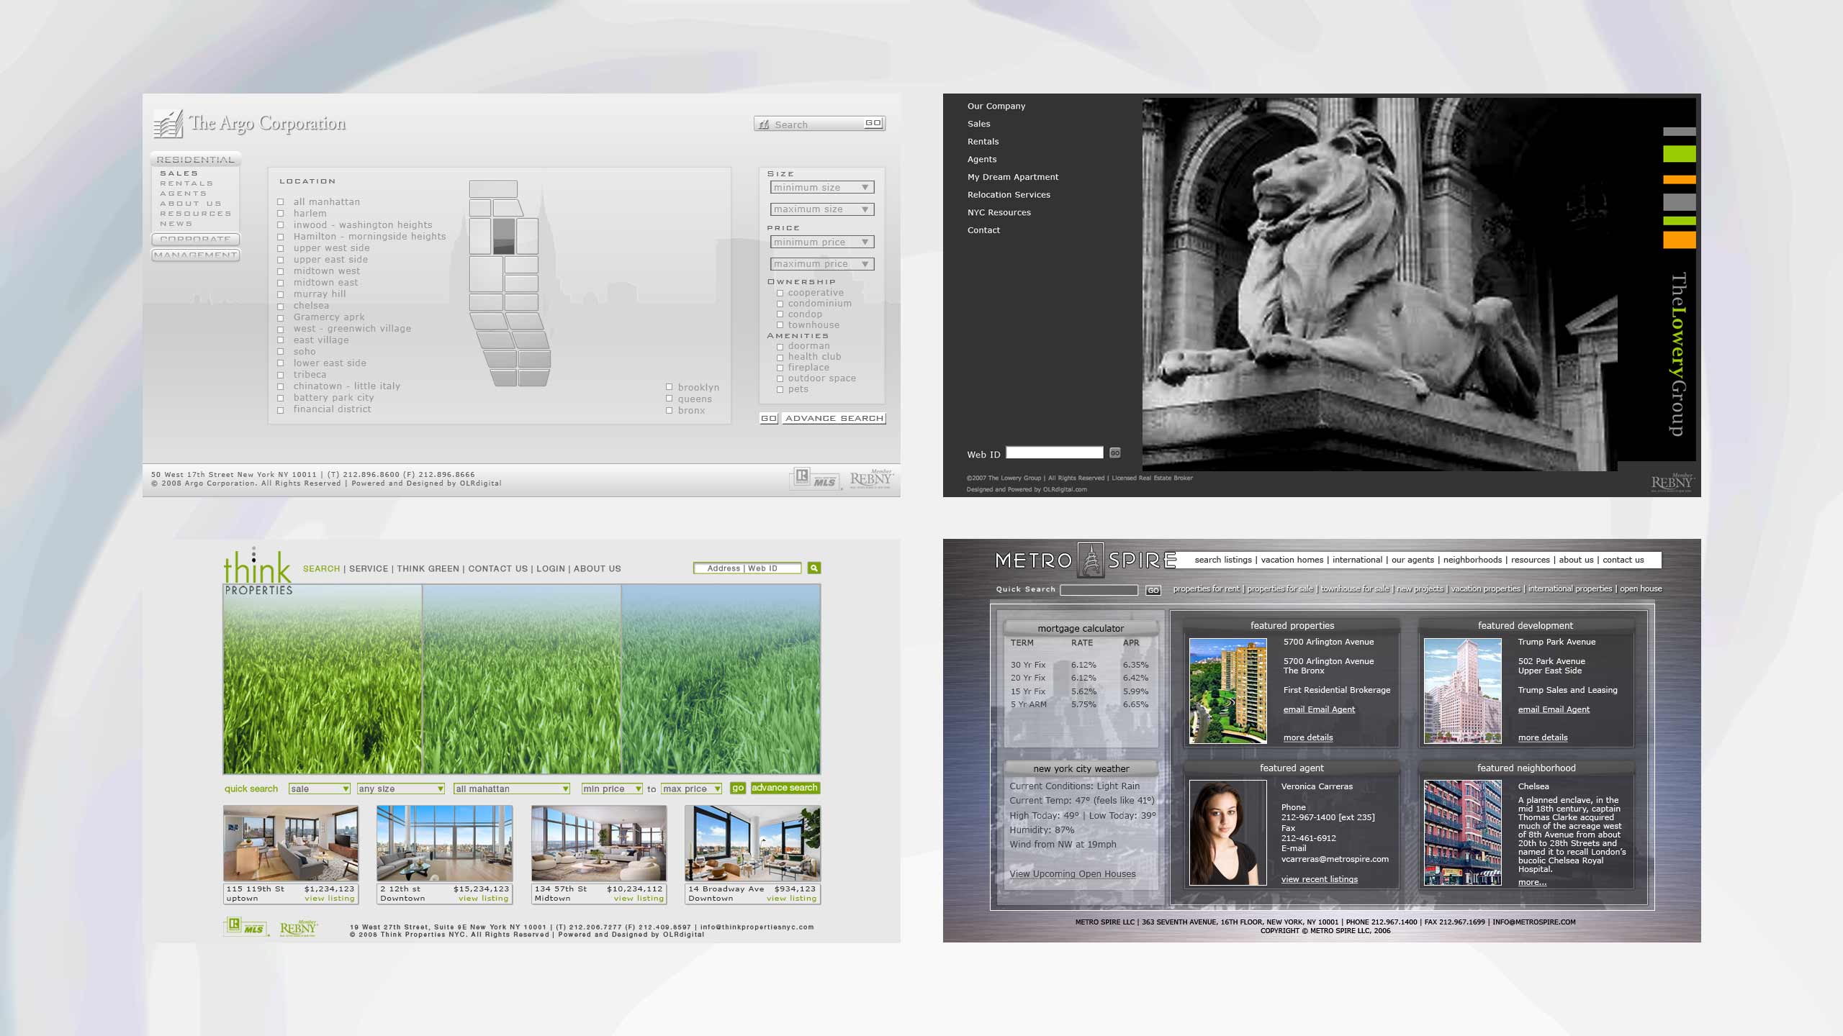
Task: Enable the doorman amenities checkbox
Action: (x=780, y=347)
